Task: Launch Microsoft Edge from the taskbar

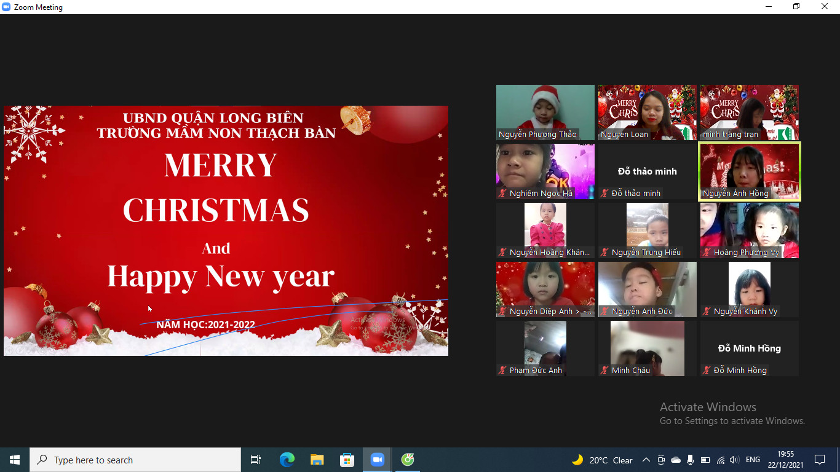Action: (x=287, y=460)
